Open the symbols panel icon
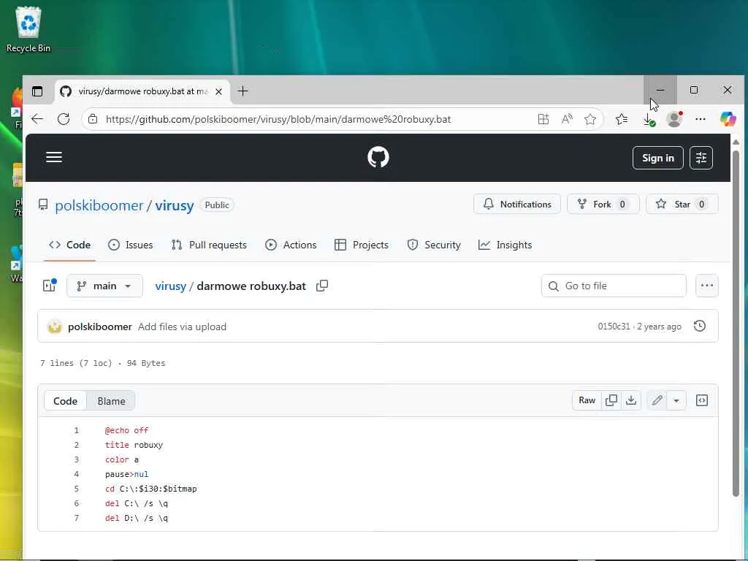 point(702,400)
